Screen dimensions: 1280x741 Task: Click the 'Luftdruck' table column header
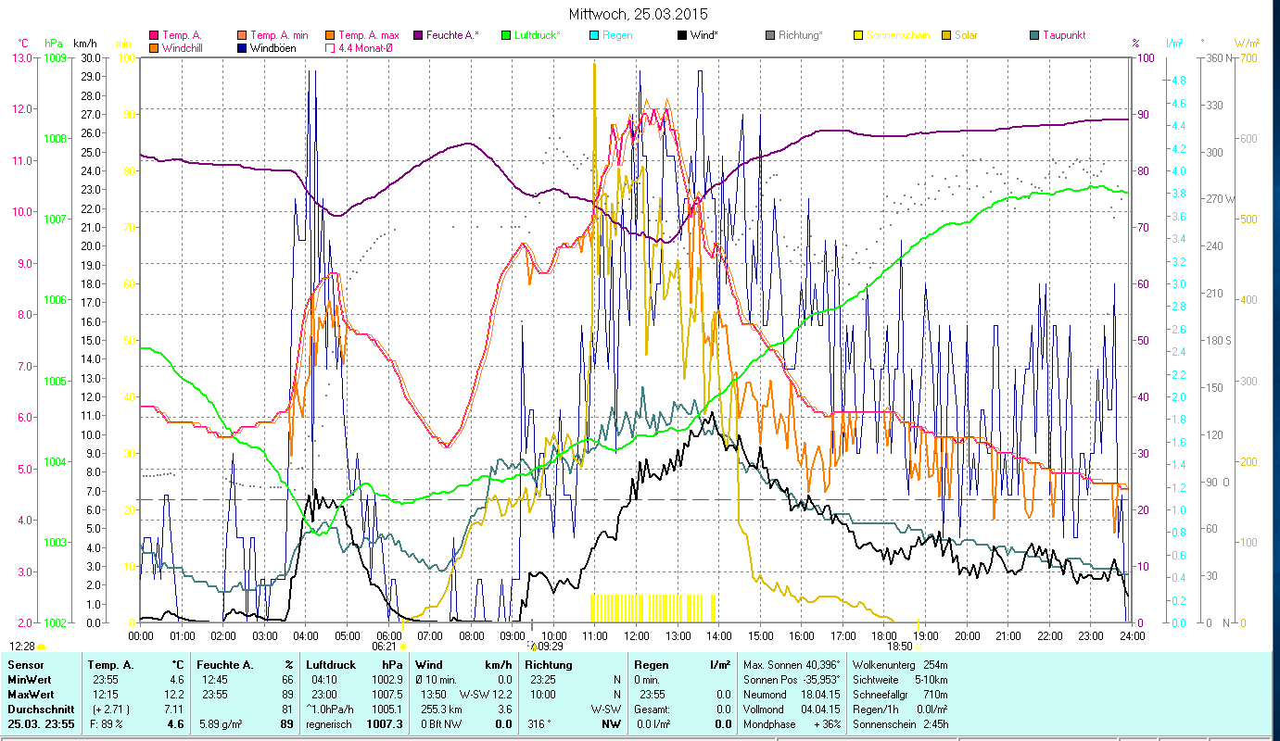(331, 665)
